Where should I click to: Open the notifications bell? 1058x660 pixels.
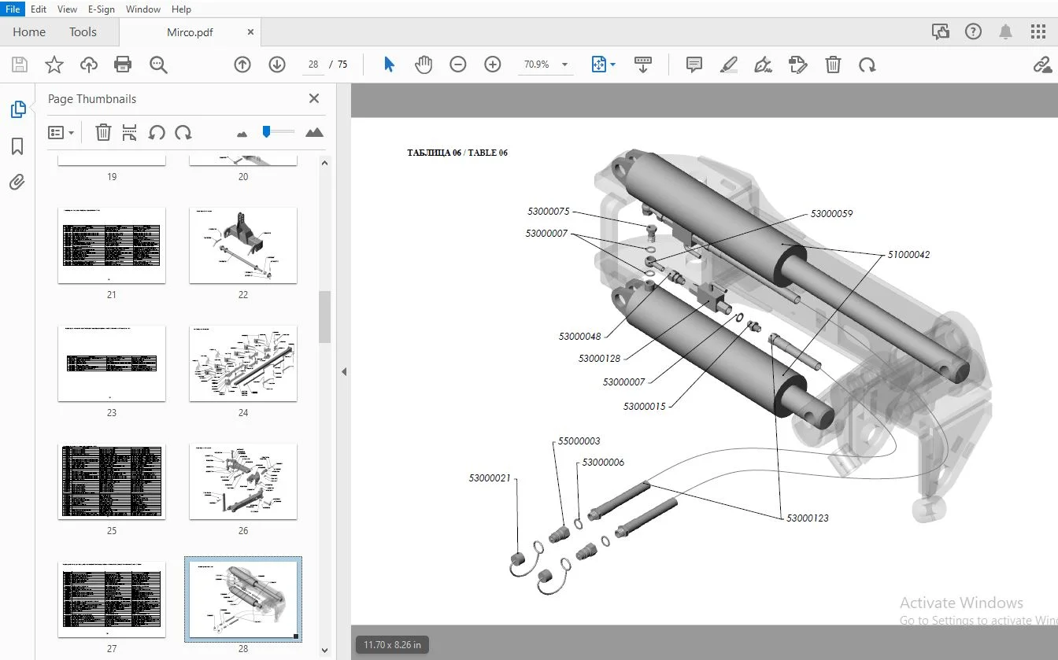(x=1005, y=31)
